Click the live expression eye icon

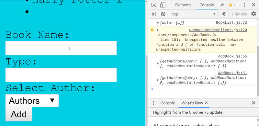(x=224, y=14)
